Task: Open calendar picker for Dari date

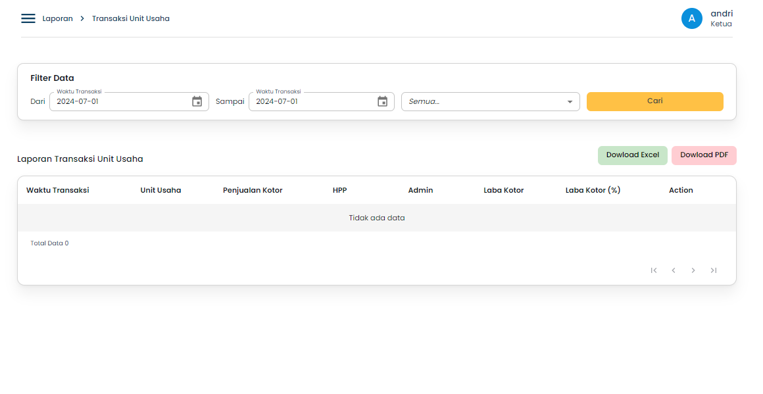Action: coord(197,101)
